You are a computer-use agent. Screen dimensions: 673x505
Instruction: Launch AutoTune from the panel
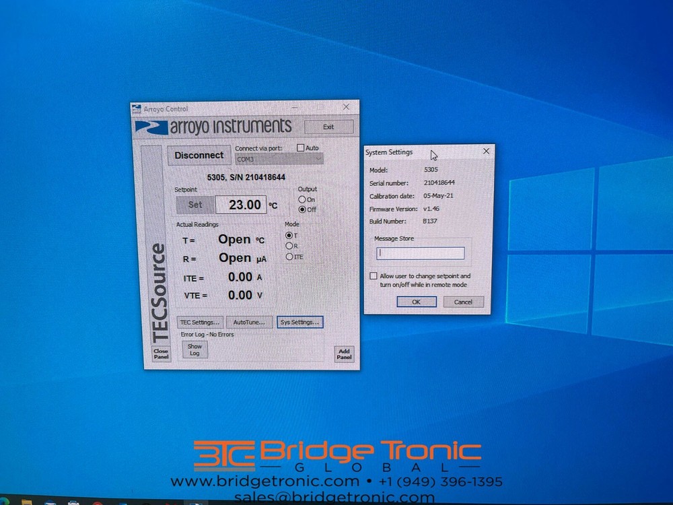(248, 322)
